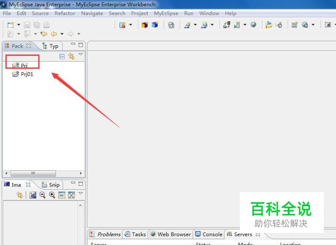Click the 100 percent actual size icon
The width and height of the screenshot is (336, 245).
pyautogui.click(x=62, y=195)
